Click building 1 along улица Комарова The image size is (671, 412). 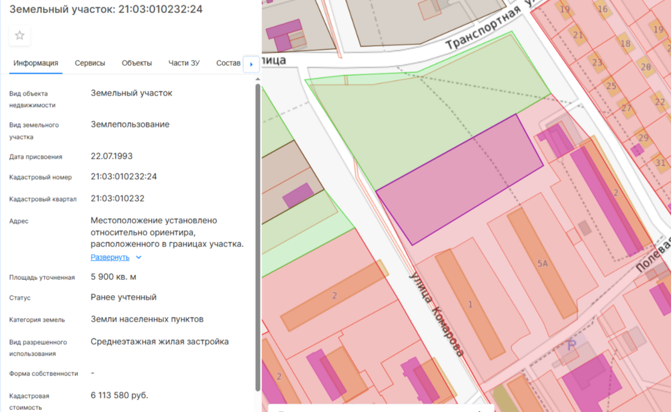tap(470, 304)
